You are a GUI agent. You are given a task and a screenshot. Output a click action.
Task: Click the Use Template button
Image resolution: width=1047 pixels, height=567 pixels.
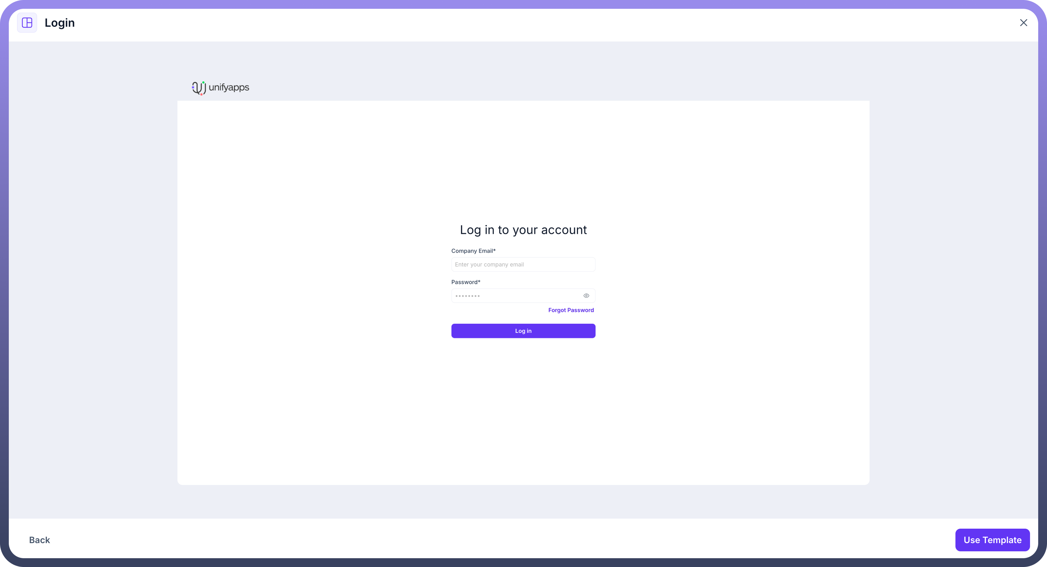click(x=992, y=540)
